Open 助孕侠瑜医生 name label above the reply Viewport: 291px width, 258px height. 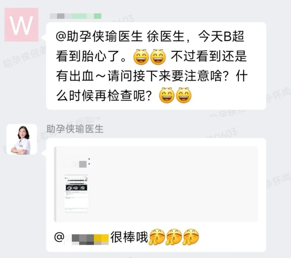[x=75, y=129]
